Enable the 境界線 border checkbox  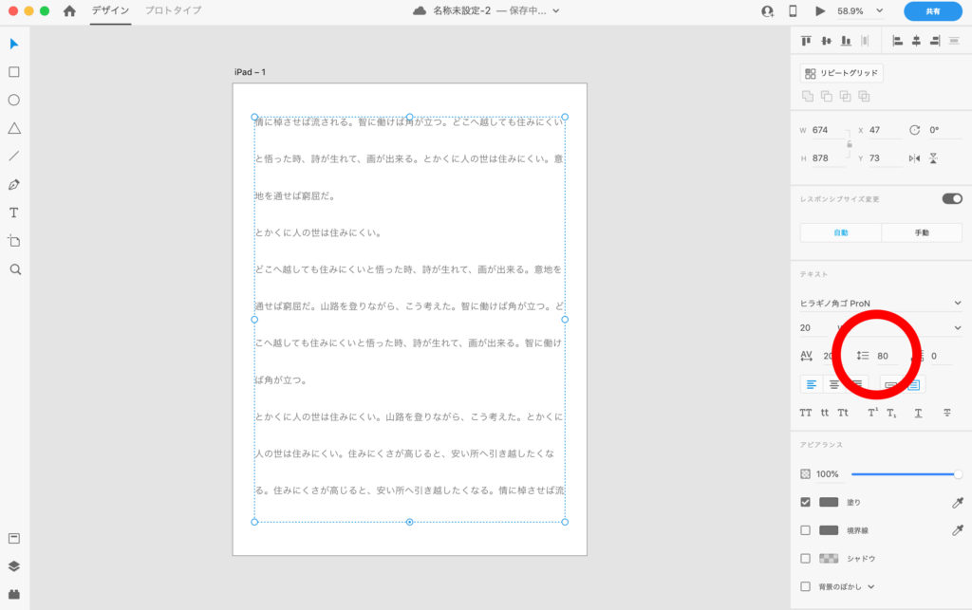coord(806,530)
